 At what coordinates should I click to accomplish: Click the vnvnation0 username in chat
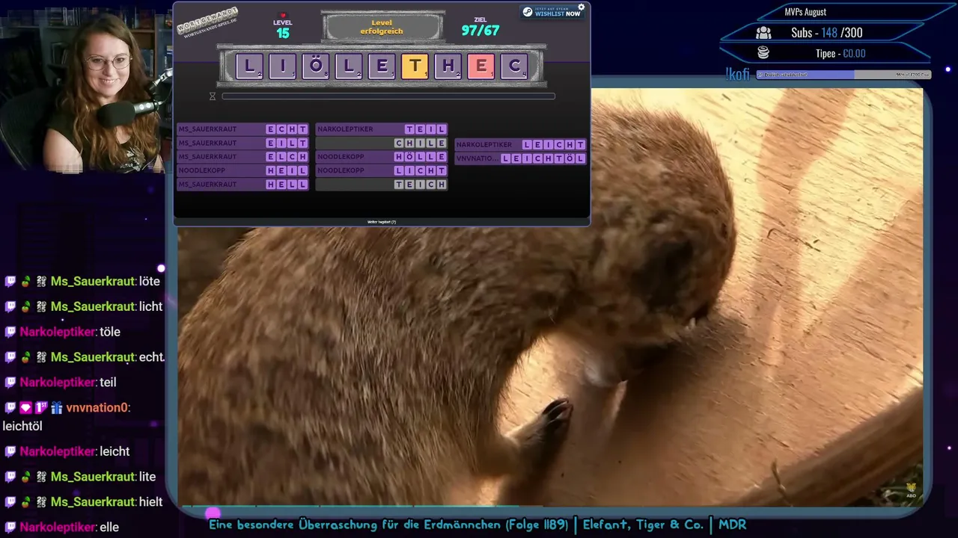coord(98,408)
